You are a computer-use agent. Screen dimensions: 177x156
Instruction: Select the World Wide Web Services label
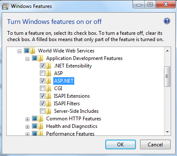(66, 51)
